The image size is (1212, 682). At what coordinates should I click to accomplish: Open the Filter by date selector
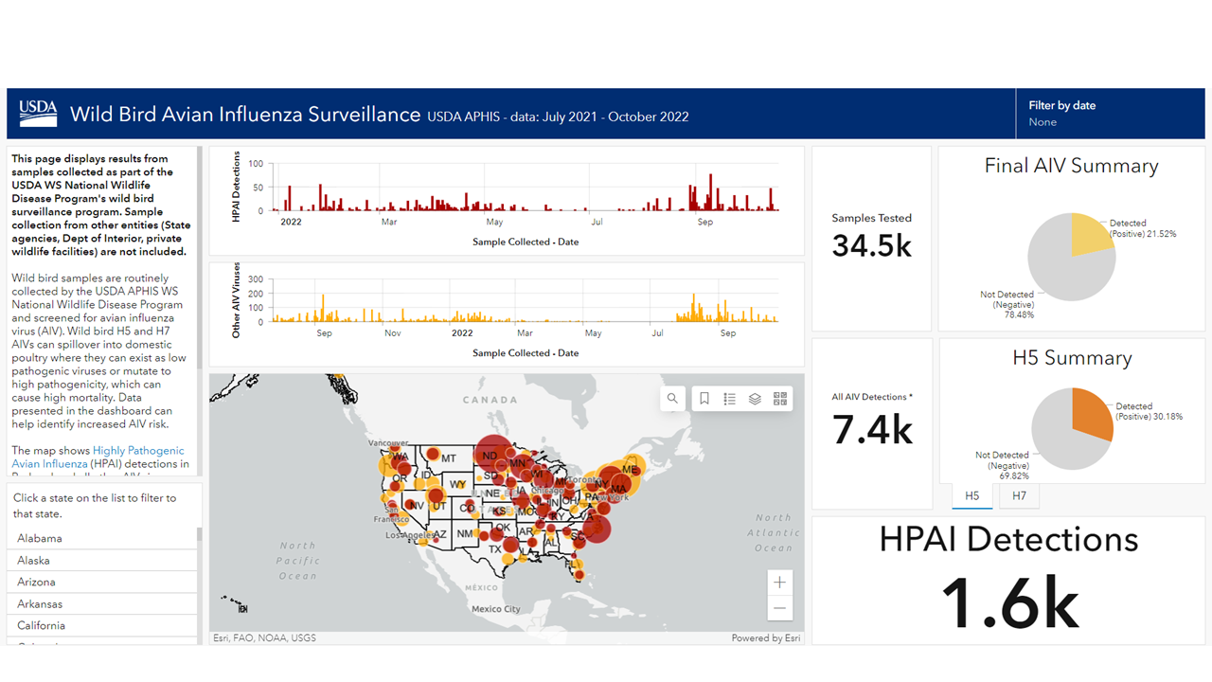pyautogui.click(x=1108, y=114)
